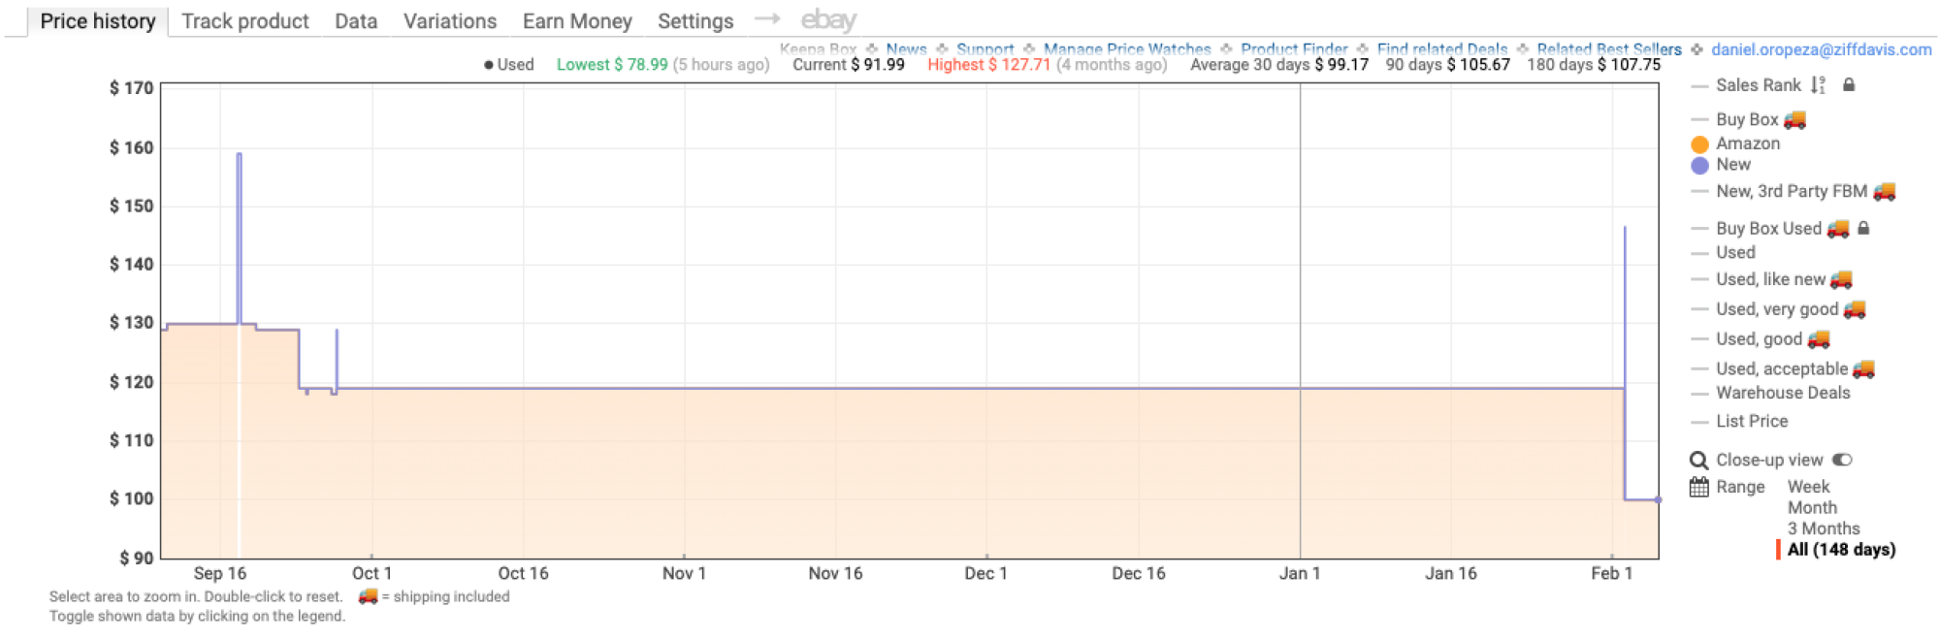Image resolution: width=1939 pixels, height=639 pixels.
Task: Click the magnifier icon for Close-up view
Action: 1698,461
